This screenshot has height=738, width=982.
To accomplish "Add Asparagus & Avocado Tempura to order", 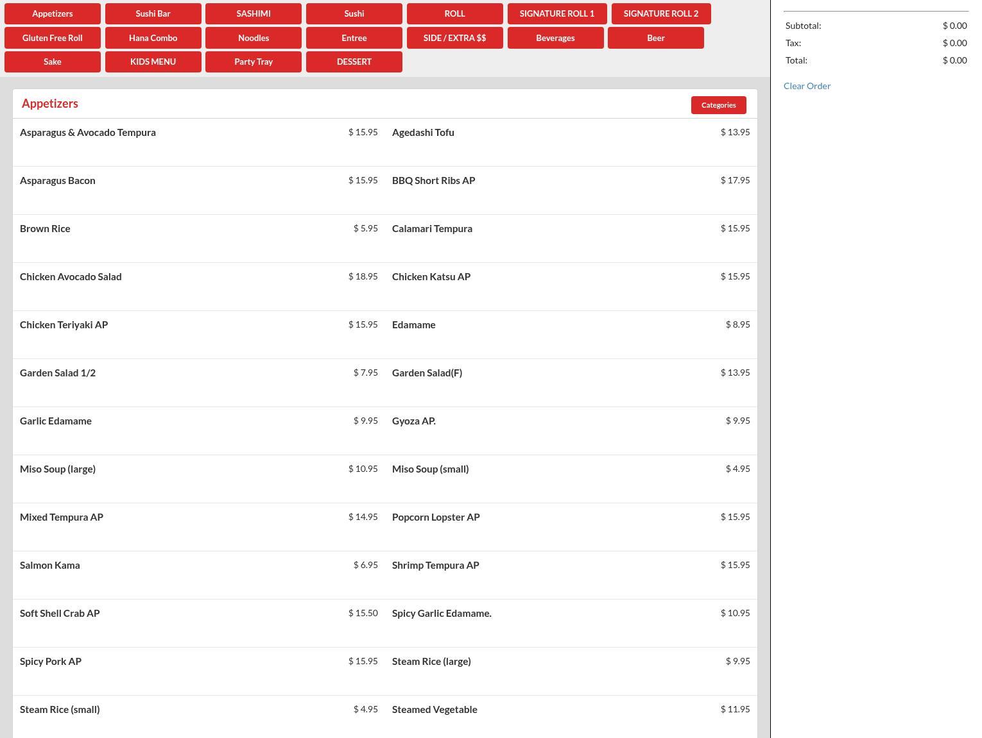I will pos(88,133).
